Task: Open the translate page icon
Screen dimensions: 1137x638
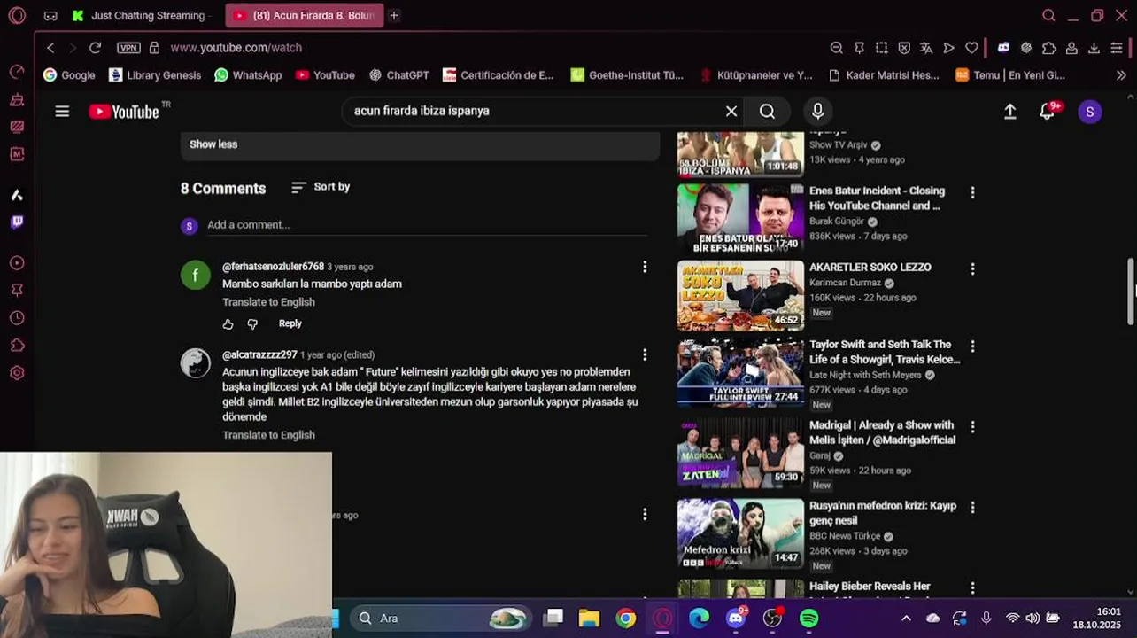Action: (x=926, y=48)
